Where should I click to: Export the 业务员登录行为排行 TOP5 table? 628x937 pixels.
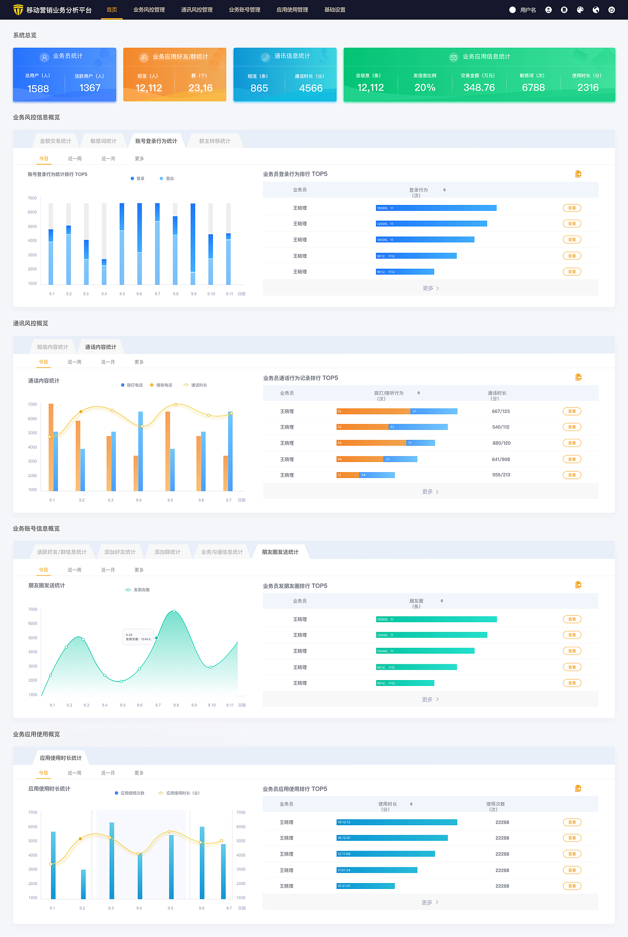(x=578, y=174)
